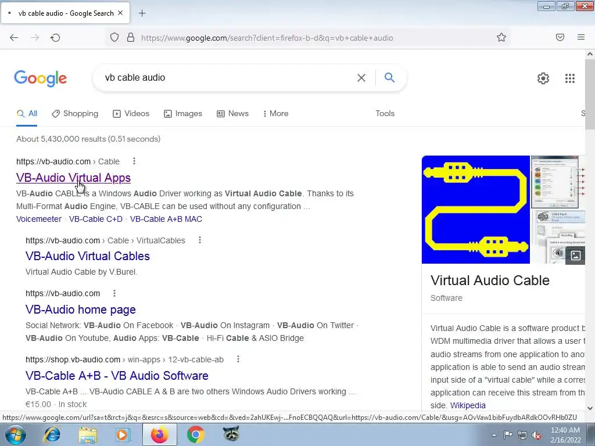Launch Google Chrome from the taskbar
The image size is (595, 446).
(x=195, y=434)
